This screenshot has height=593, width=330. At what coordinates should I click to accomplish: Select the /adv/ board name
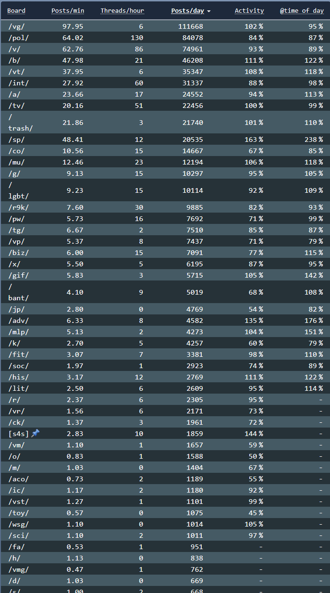pos(18,321)
